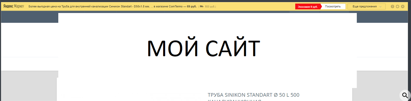Image resolution: width=411 pixels, height=101 pixels.
Task: Click the ТРУБА SINIKON STANDART product title
Action: tap(253, 95)
